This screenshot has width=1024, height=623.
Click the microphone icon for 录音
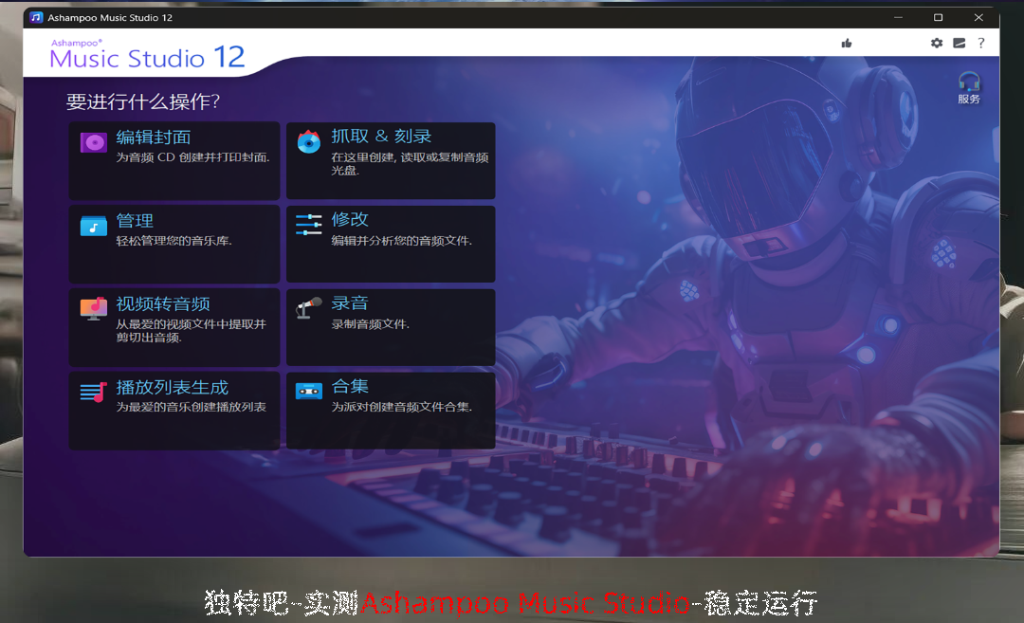(309, 307)
